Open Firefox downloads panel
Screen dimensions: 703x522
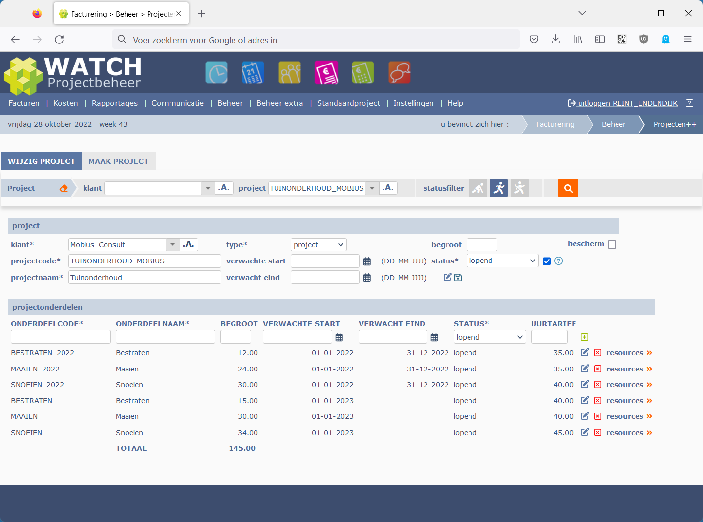coord(555,40)
